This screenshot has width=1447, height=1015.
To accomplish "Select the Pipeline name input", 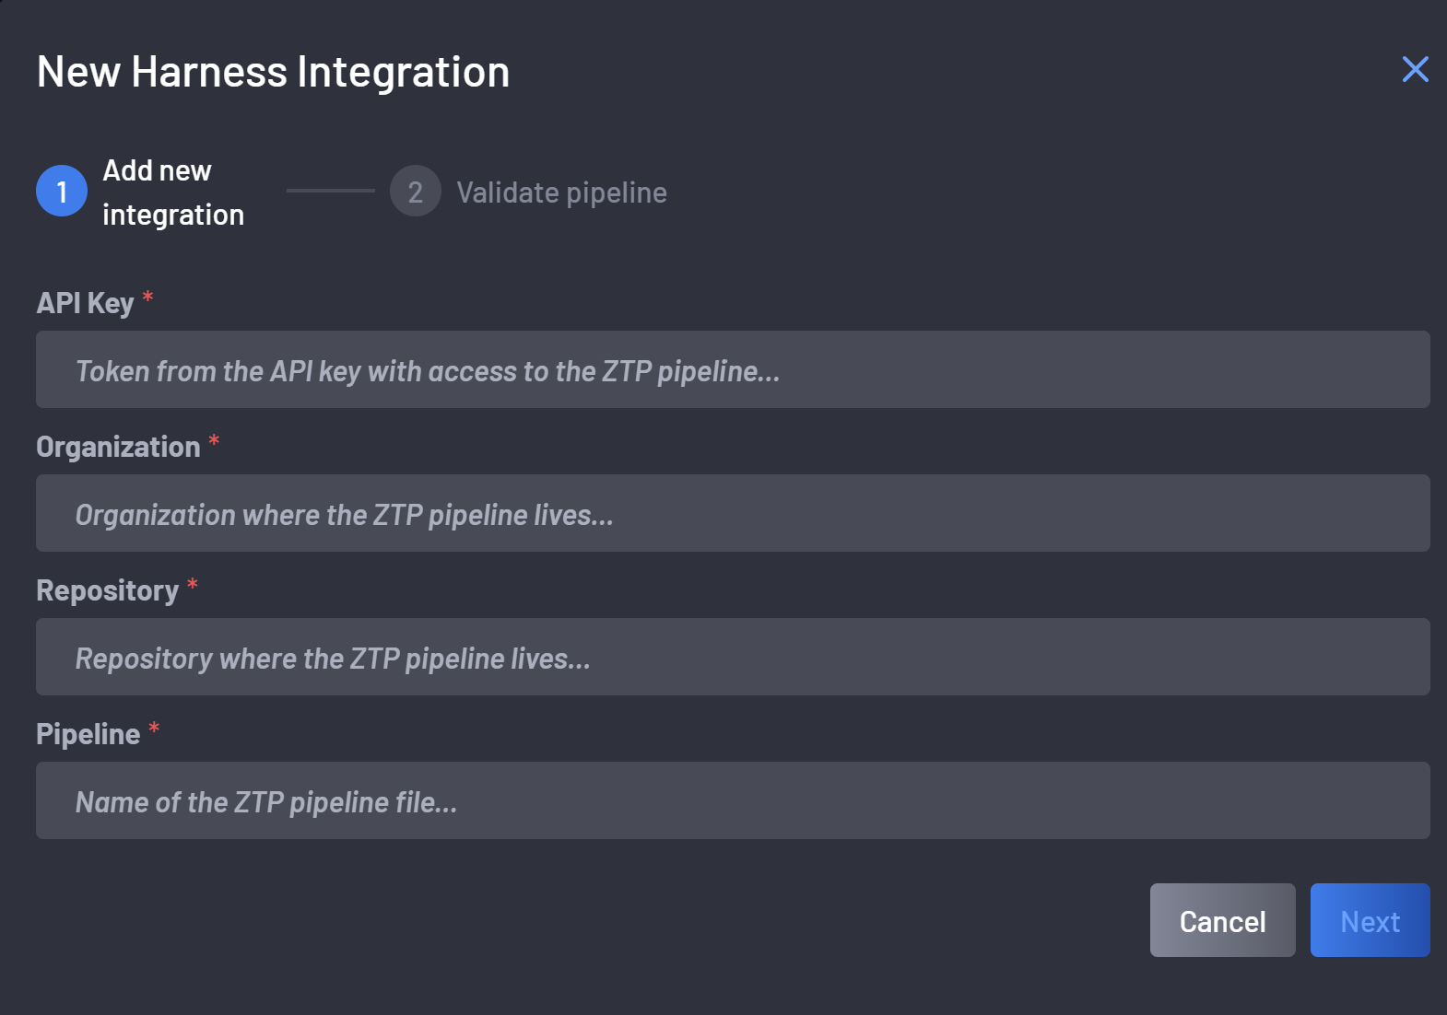I will pos(733,800).
